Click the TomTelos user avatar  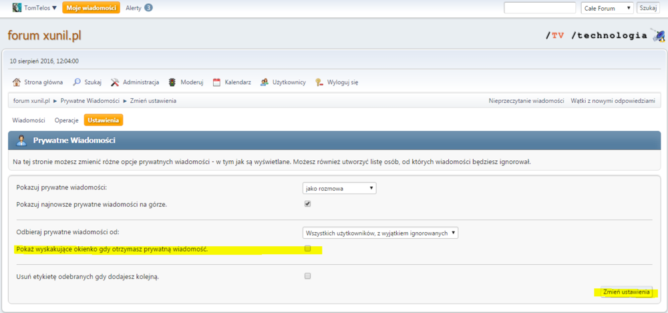(x=17, y=8)
